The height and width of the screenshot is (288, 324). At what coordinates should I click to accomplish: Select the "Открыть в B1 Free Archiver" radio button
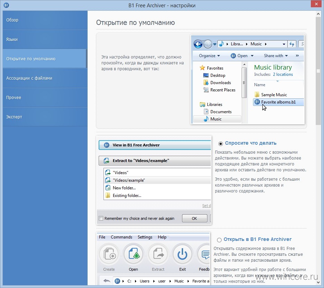pos(219,240)
